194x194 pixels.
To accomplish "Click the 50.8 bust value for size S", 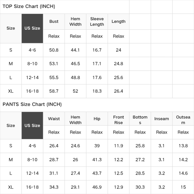I will tap(54, 50).
